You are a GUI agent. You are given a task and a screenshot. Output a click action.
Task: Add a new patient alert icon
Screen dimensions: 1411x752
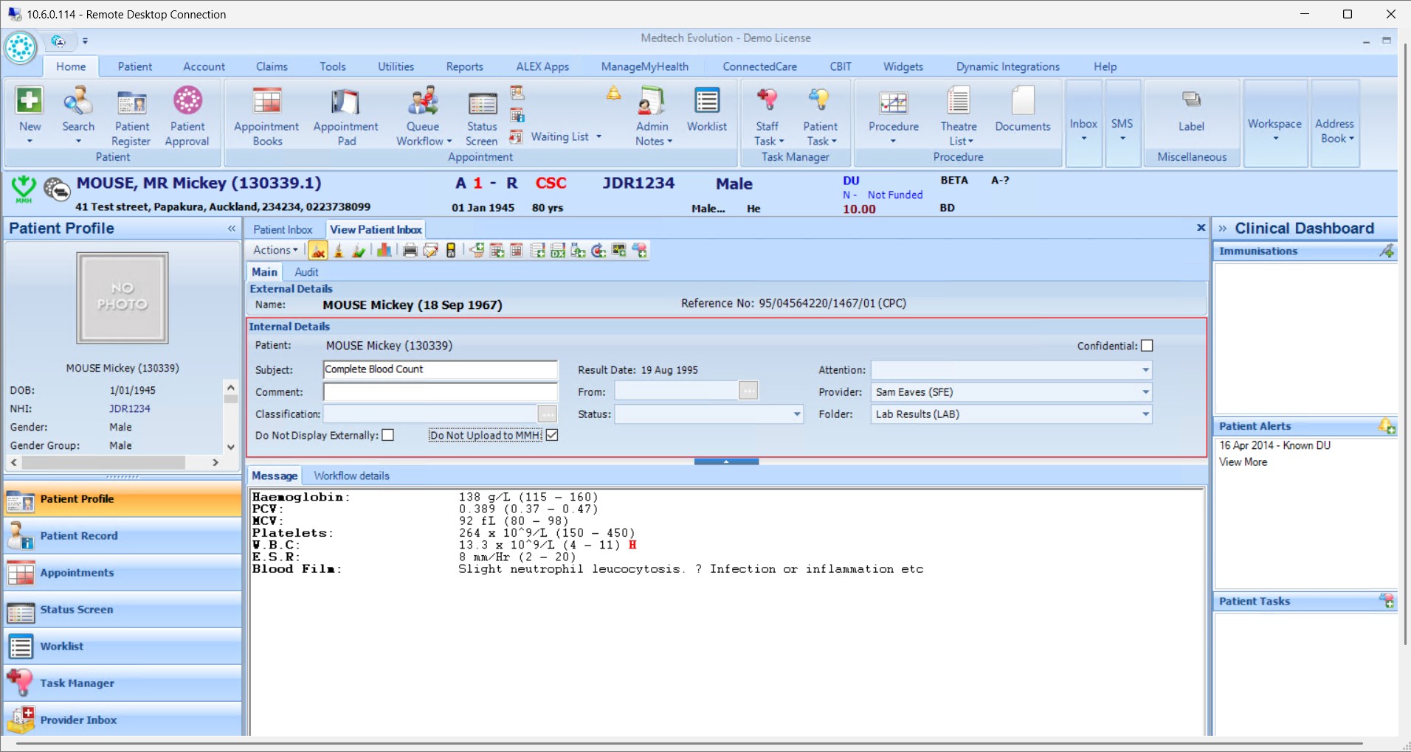tap(1386, 426)
